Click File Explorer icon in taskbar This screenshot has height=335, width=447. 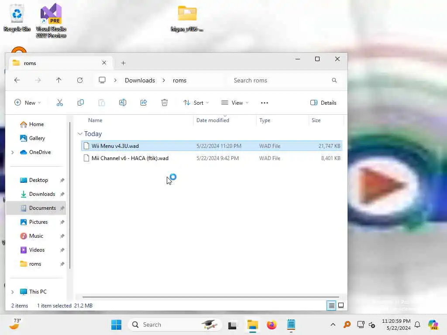253,325
